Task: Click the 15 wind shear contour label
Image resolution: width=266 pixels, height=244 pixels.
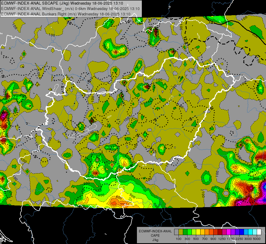Action: click(x=211, y=22)
